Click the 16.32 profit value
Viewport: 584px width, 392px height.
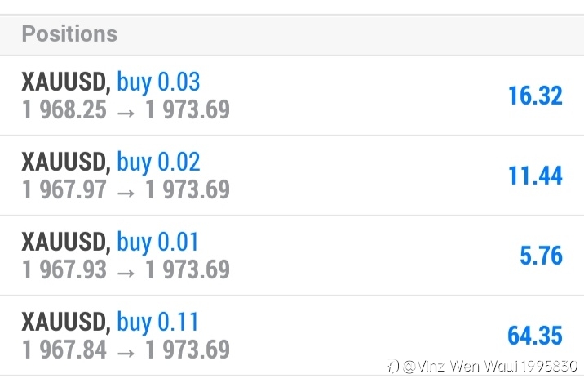click(x=535, y=96)
